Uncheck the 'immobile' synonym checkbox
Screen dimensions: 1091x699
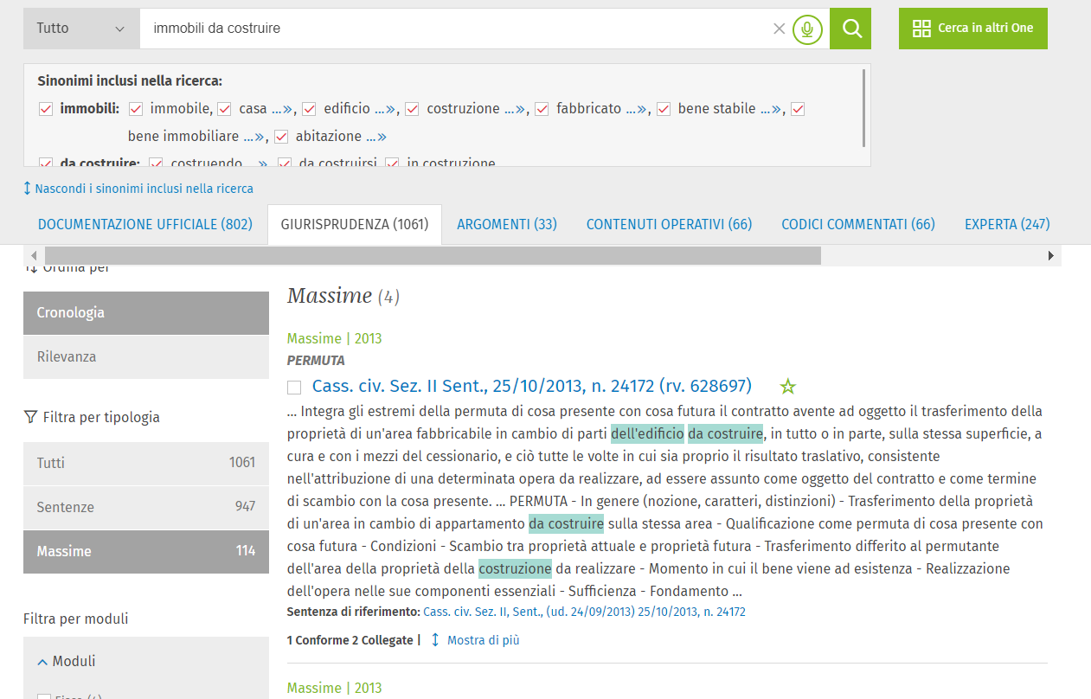pyautogui.click(x=136, y=109)
